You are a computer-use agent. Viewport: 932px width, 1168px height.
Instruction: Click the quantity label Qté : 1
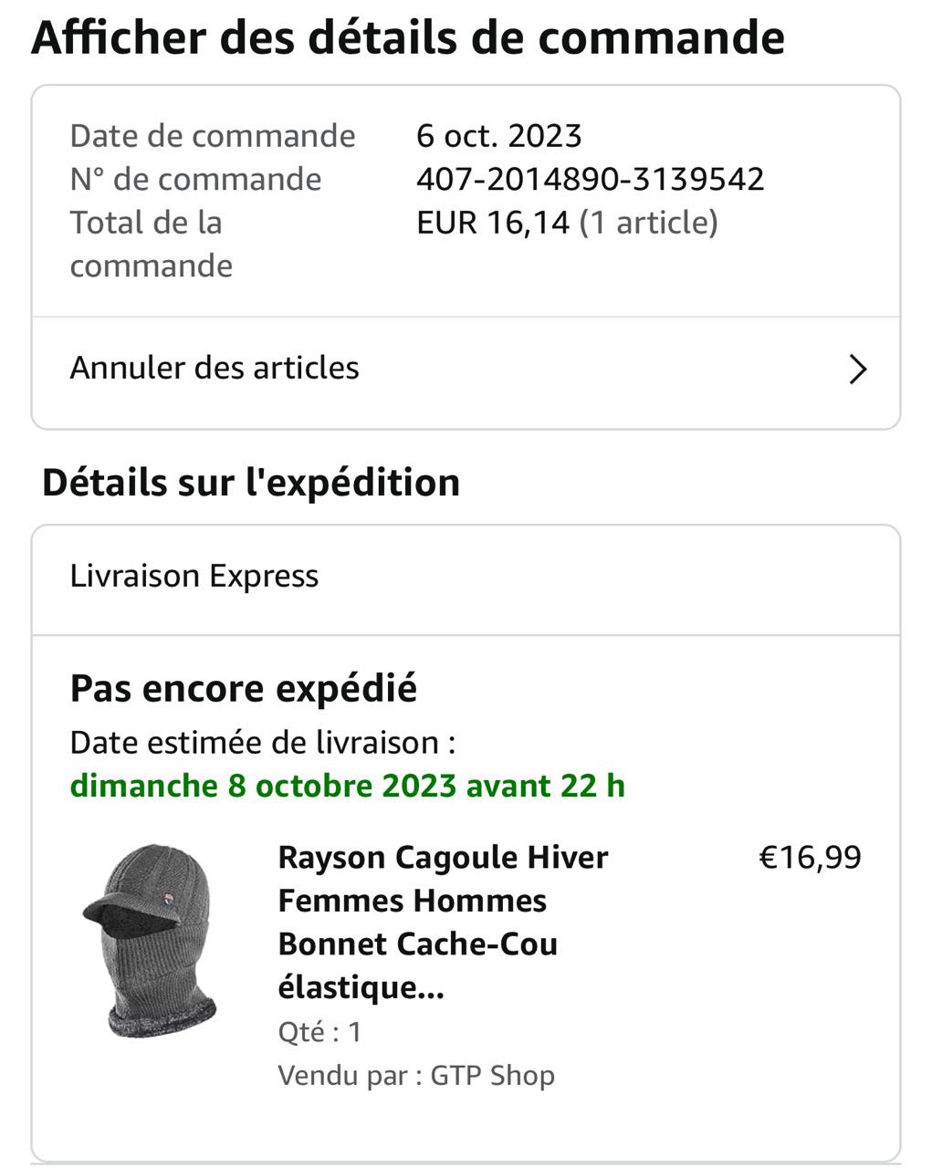click(319, 1032)
